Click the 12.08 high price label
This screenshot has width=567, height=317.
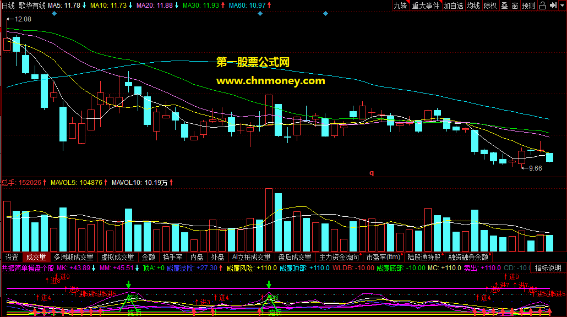tap(23, 19)
